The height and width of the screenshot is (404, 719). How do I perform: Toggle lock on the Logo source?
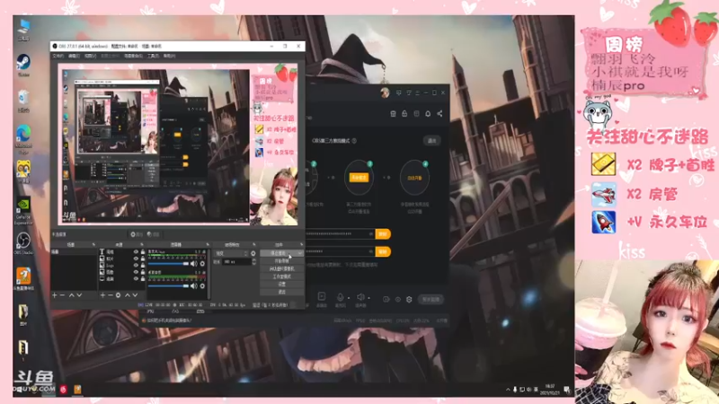click(143, 265)
